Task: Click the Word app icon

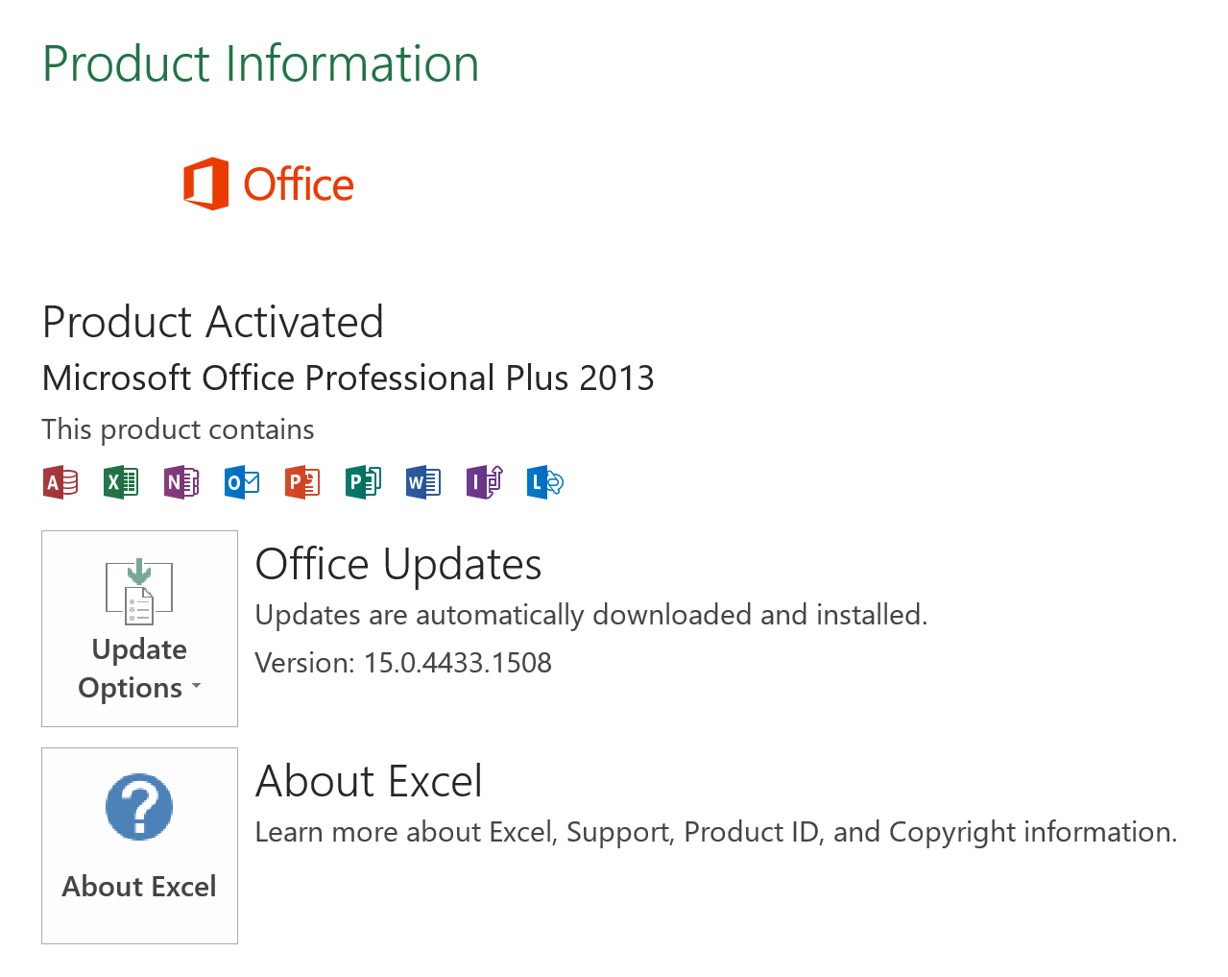Action: tap(423, 482)
